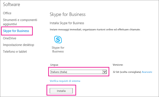
Task: Expand the Lingua dropdown arrow
Action: click(104, 72)
